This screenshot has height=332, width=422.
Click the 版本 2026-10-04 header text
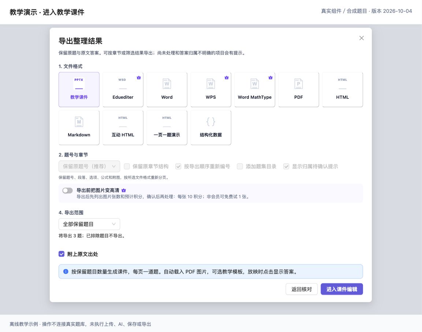tap(392, 11)
